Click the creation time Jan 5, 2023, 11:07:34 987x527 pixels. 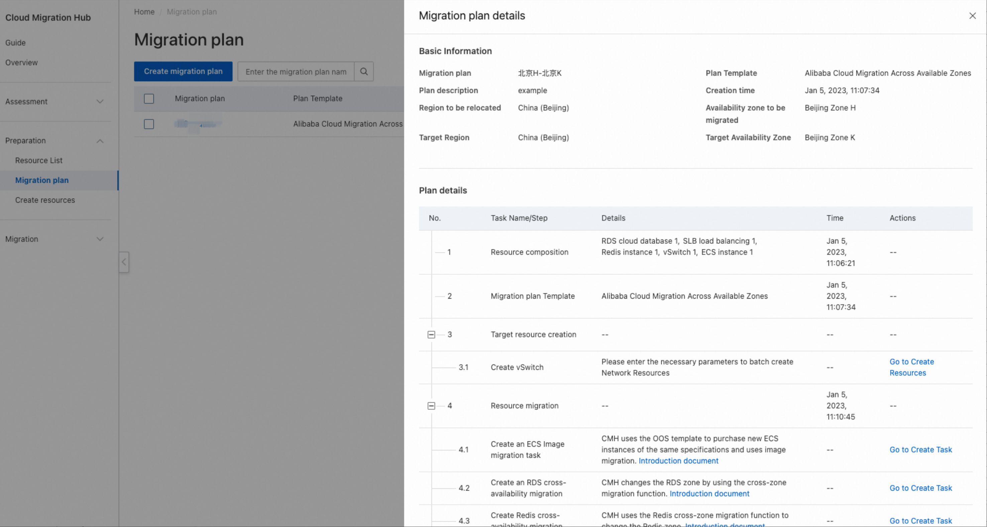click(x=842, y=90)
